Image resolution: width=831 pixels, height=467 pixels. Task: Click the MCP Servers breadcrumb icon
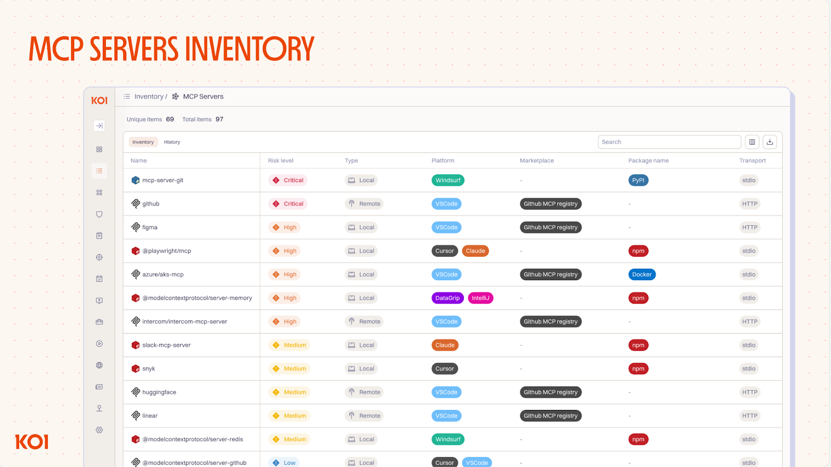click(176, 97)
